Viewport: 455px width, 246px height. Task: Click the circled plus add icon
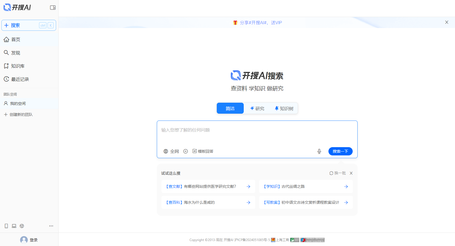pyautogui.click(x=186, y=151)
